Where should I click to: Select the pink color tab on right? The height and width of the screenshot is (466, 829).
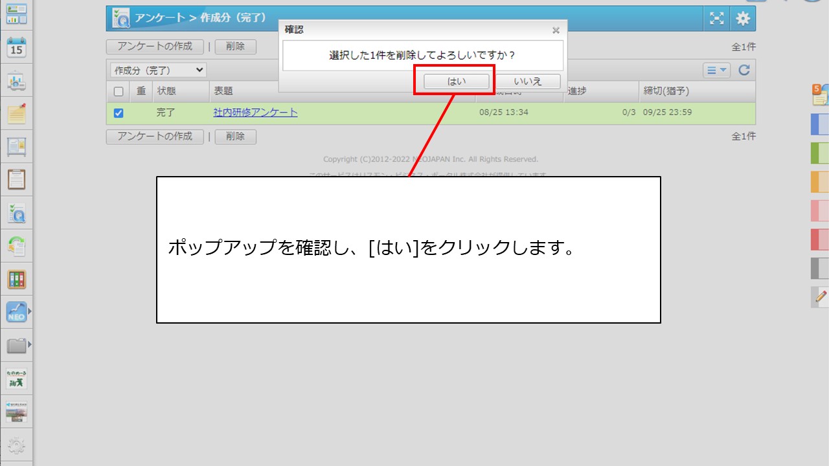[x=820, y=211]
